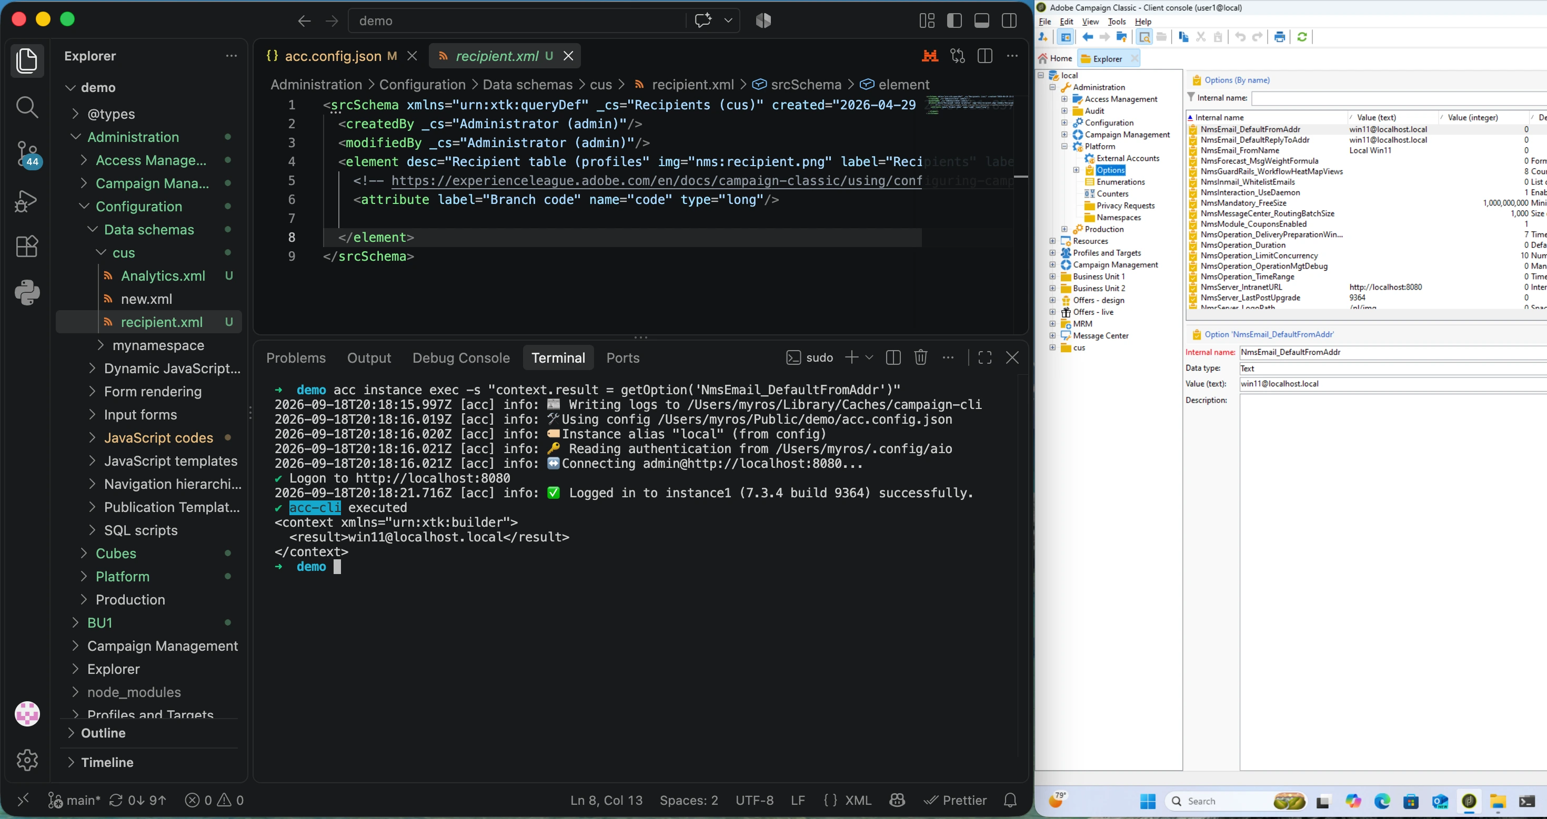Collapse the Data schemas folder
Image resolution: width=1547 pixels, height=819 pixels.
tap(93, 230)
